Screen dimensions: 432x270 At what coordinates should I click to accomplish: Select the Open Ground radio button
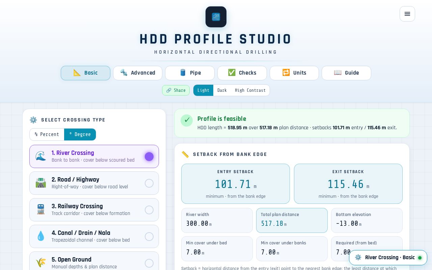149,263
